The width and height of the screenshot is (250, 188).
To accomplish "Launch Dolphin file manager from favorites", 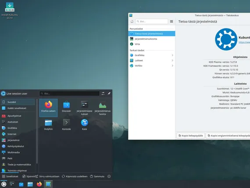I will [48, 125].
